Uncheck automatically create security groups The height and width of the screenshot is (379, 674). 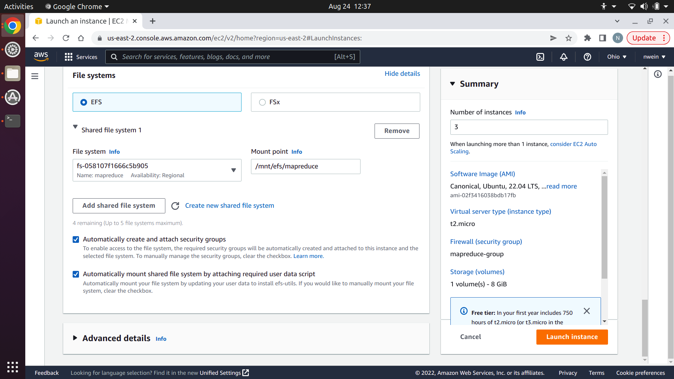pyautogui.click(x=76, y=240)
